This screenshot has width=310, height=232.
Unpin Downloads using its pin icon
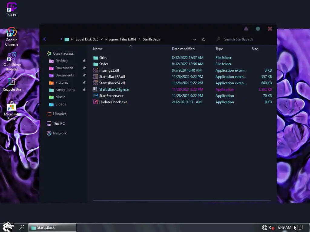[84, 68]
